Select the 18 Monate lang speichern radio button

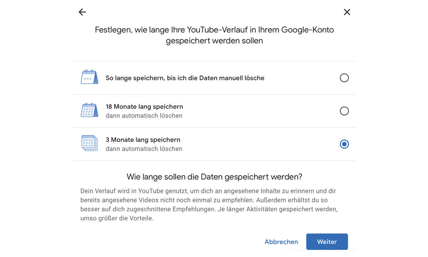click(x=344, y=111)
